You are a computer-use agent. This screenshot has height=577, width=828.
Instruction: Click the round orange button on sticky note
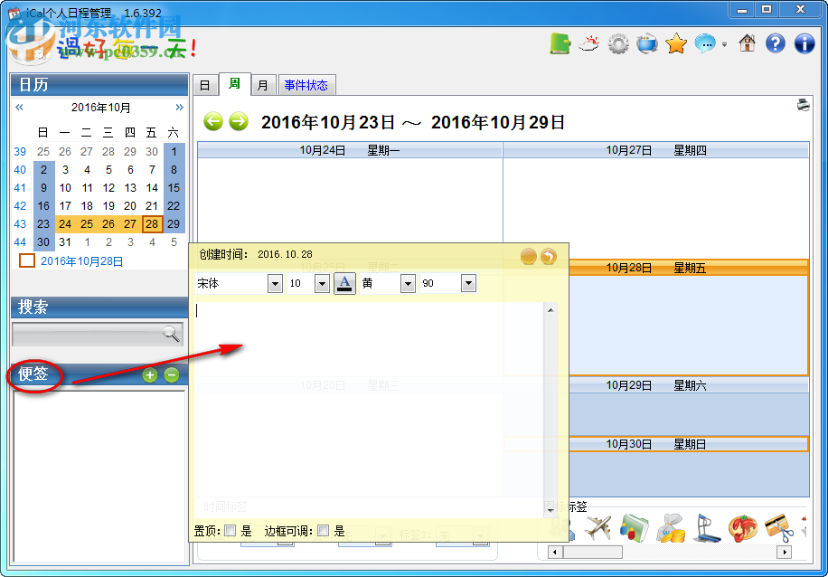click(x=529, y=257)
